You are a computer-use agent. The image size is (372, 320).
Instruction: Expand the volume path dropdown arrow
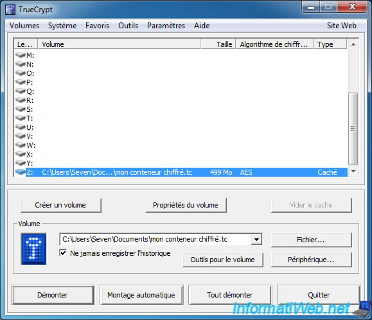pos(256,239)
